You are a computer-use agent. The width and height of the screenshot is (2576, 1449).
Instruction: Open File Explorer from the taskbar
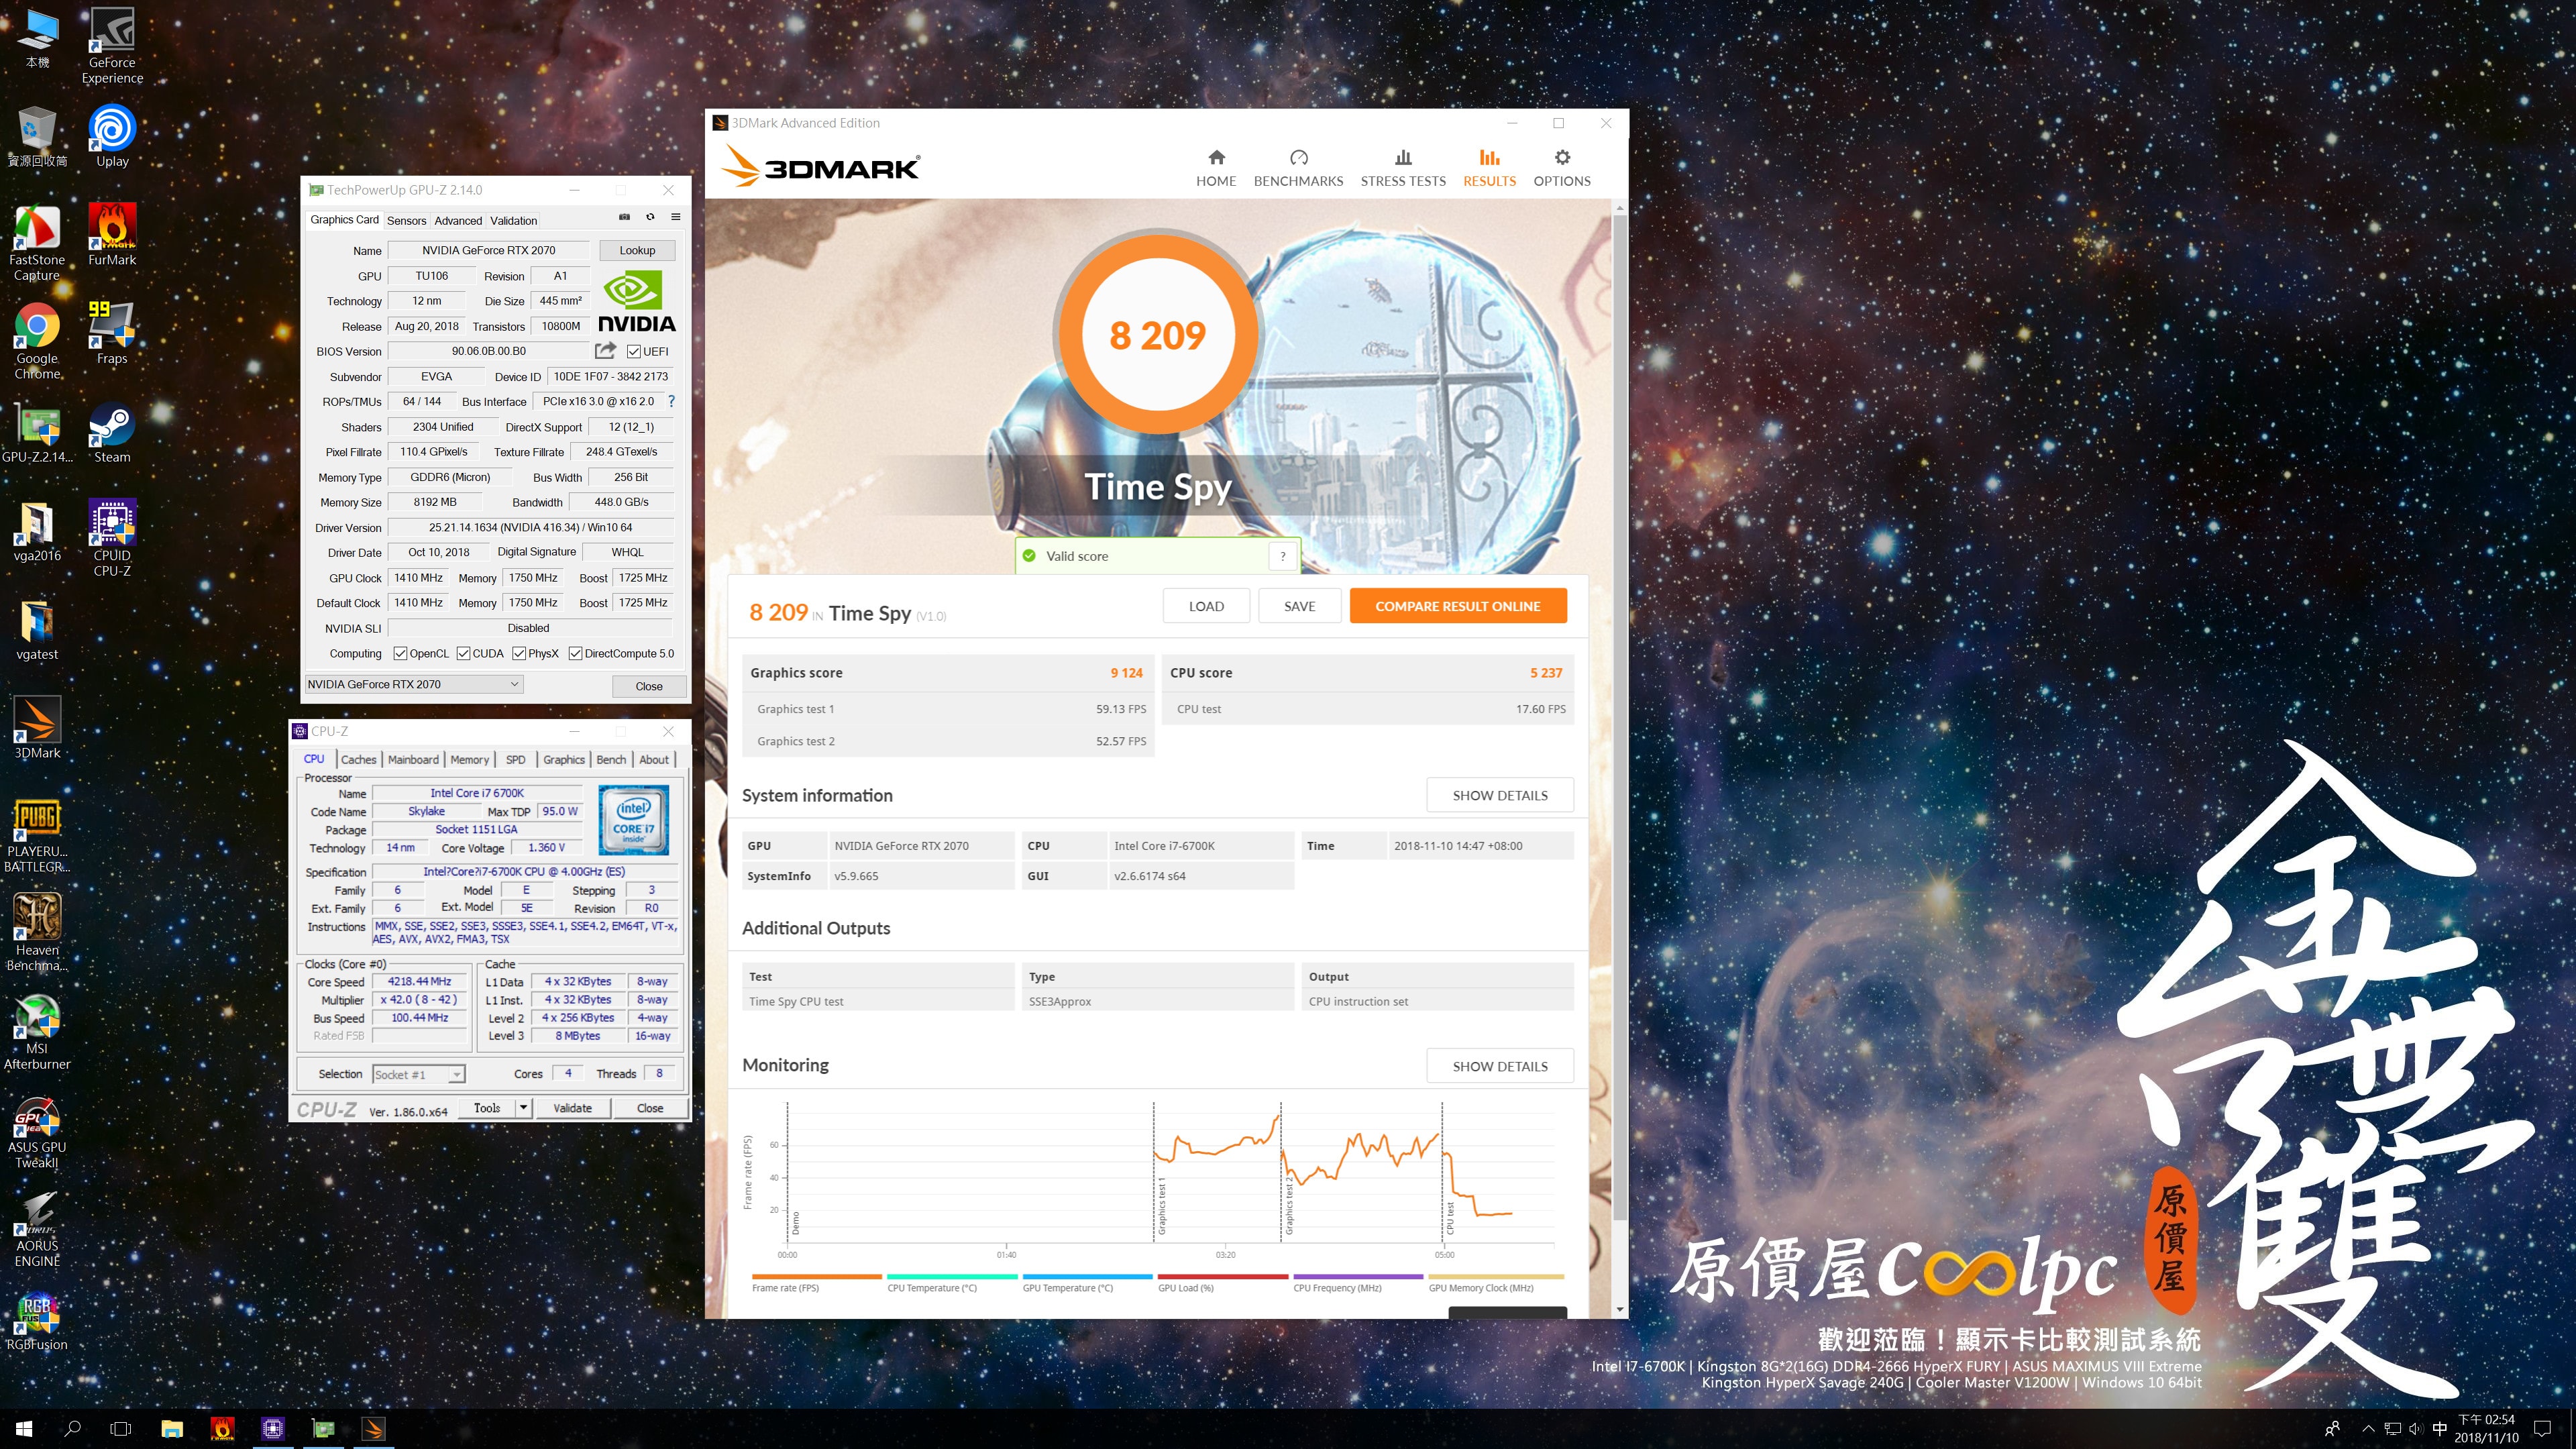pyautogui.click(x=172, y=1428)
